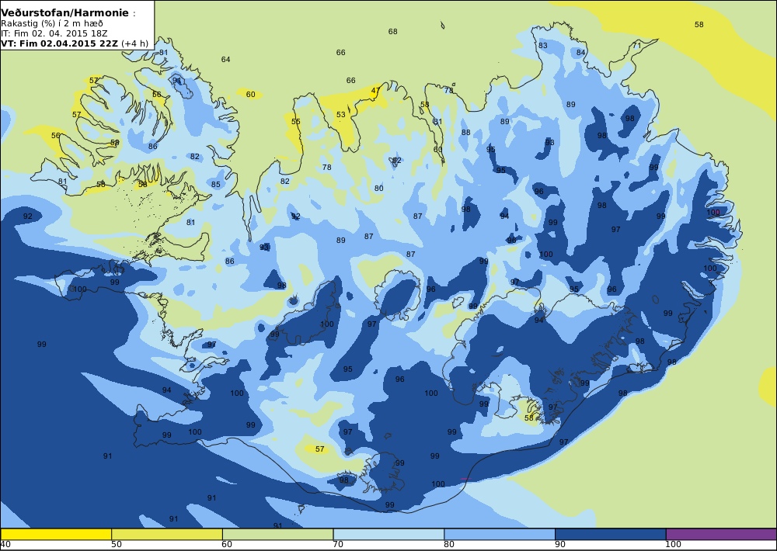The height and width of the screenshot is (551, 777).
Task: Click the purple legend band above 100
Action: (722, 534)
